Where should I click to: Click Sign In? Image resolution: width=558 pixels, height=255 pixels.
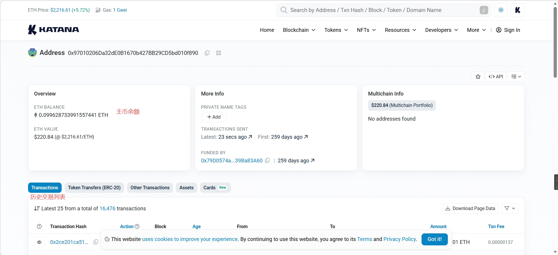[x=512, y=30]
